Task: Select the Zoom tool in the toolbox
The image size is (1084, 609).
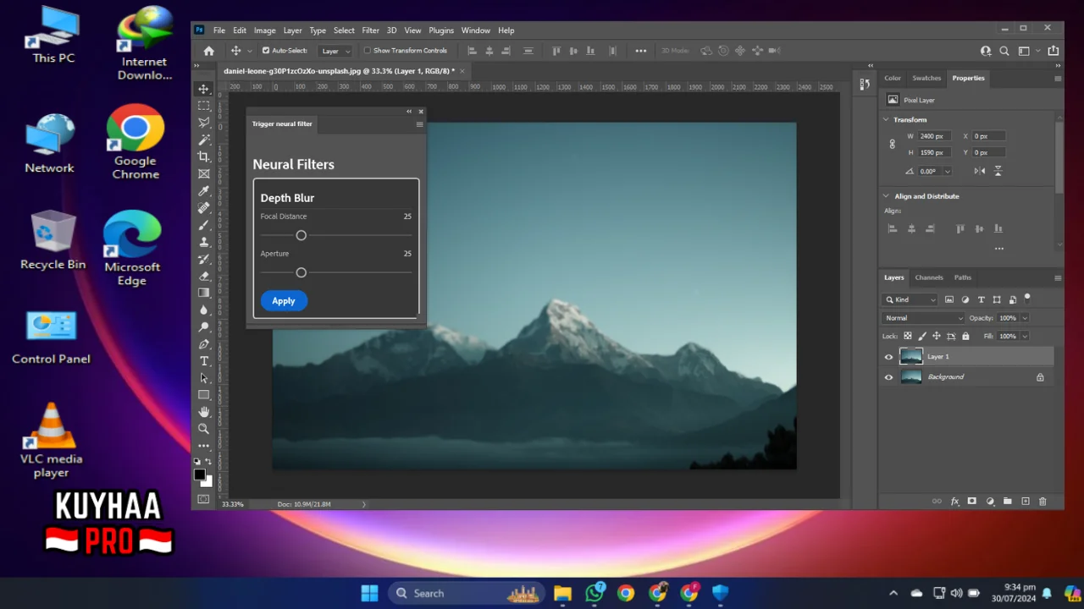Action: (204, 429)
